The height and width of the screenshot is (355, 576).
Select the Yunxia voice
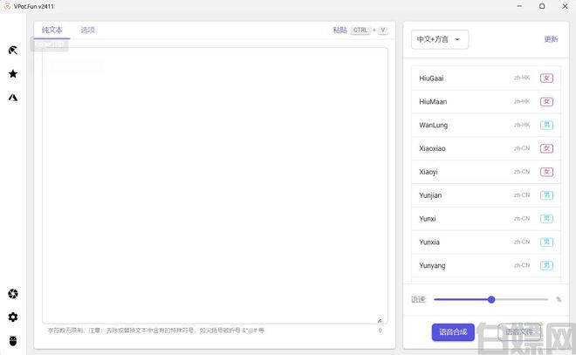486,242
